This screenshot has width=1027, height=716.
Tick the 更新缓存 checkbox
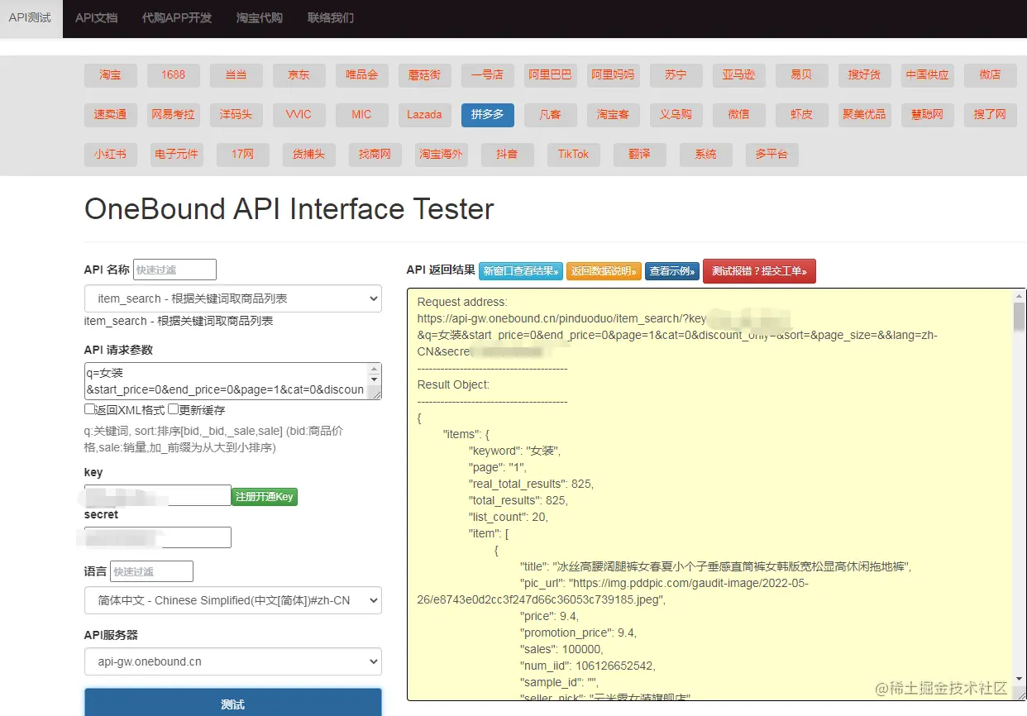[174, 409]
